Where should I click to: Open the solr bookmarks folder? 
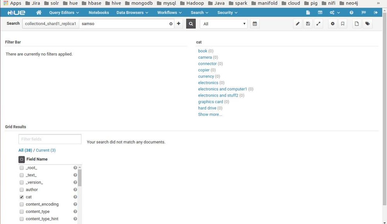[52, 3]
